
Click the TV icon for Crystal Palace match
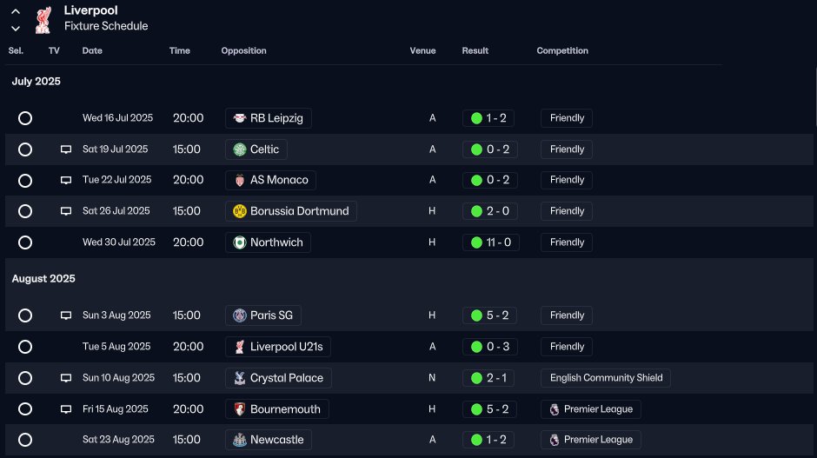point(66,378)
